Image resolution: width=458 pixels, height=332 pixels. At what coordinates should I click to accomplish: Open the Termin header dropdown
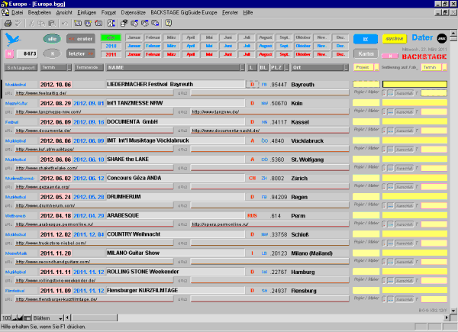(x=69, y=67)
